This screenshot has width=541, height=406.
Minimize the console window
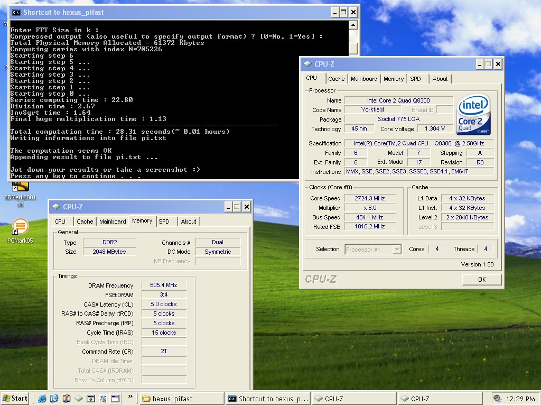click(334, 13)
